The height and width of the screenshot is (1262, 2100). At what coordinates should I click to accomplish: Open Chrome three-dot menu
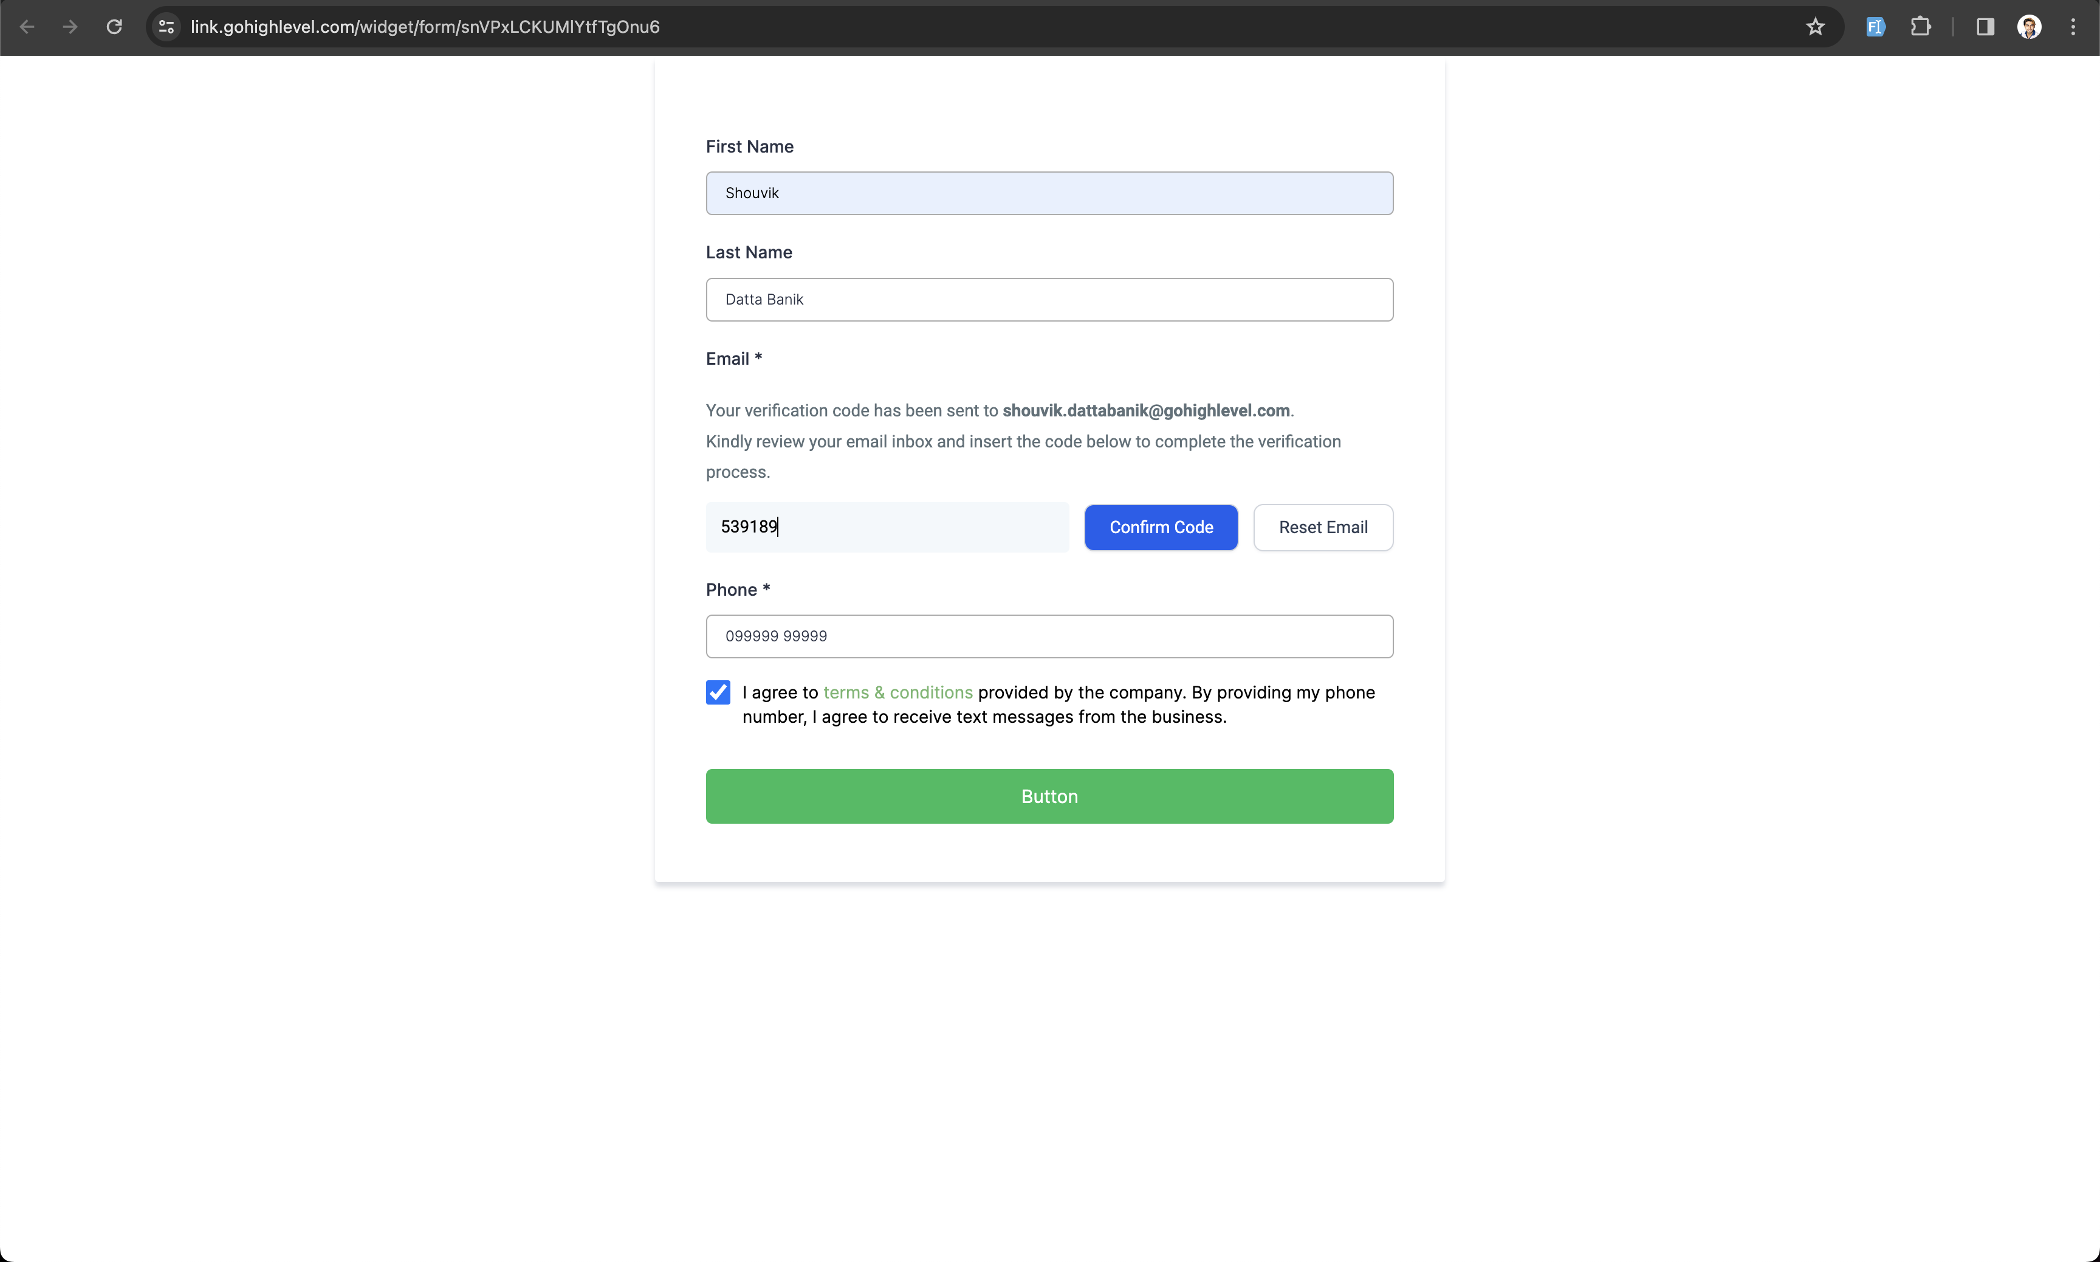coord(2073,27)
